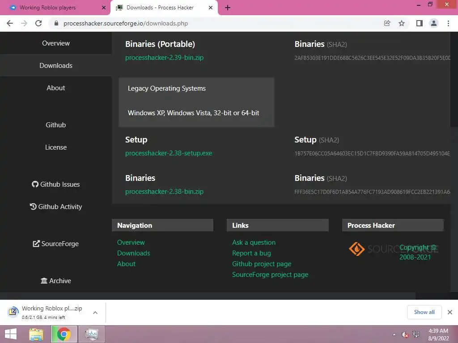The width and height of the screenshot is (458, 343).
Task: Open the License sidebar page
Action: tap(56, 147)
